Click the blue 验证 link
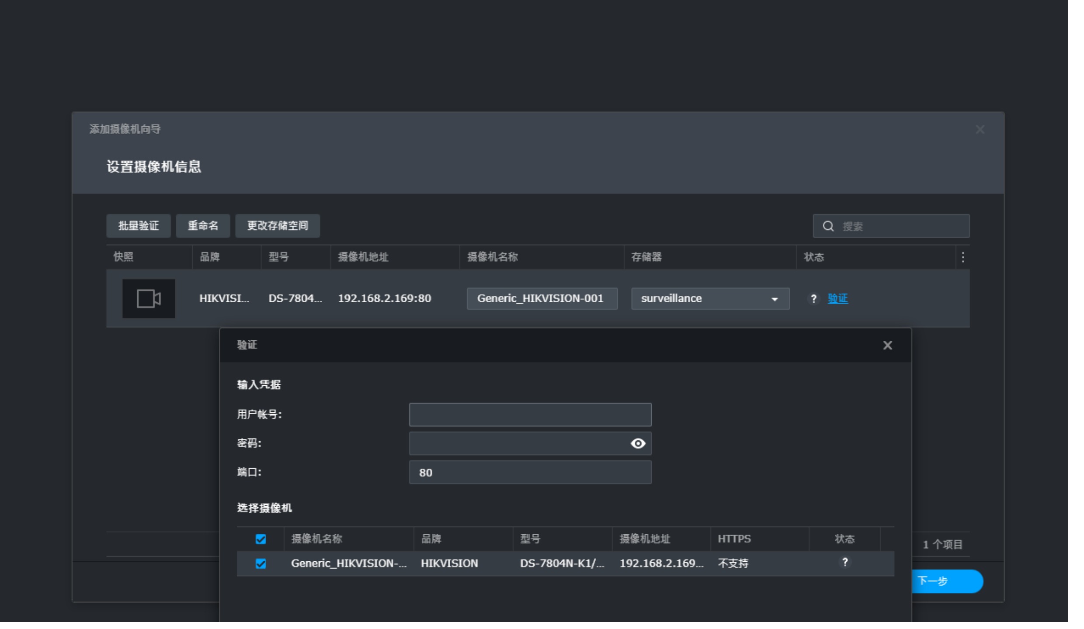This screenshot has height=629, width=1084. 837,299
